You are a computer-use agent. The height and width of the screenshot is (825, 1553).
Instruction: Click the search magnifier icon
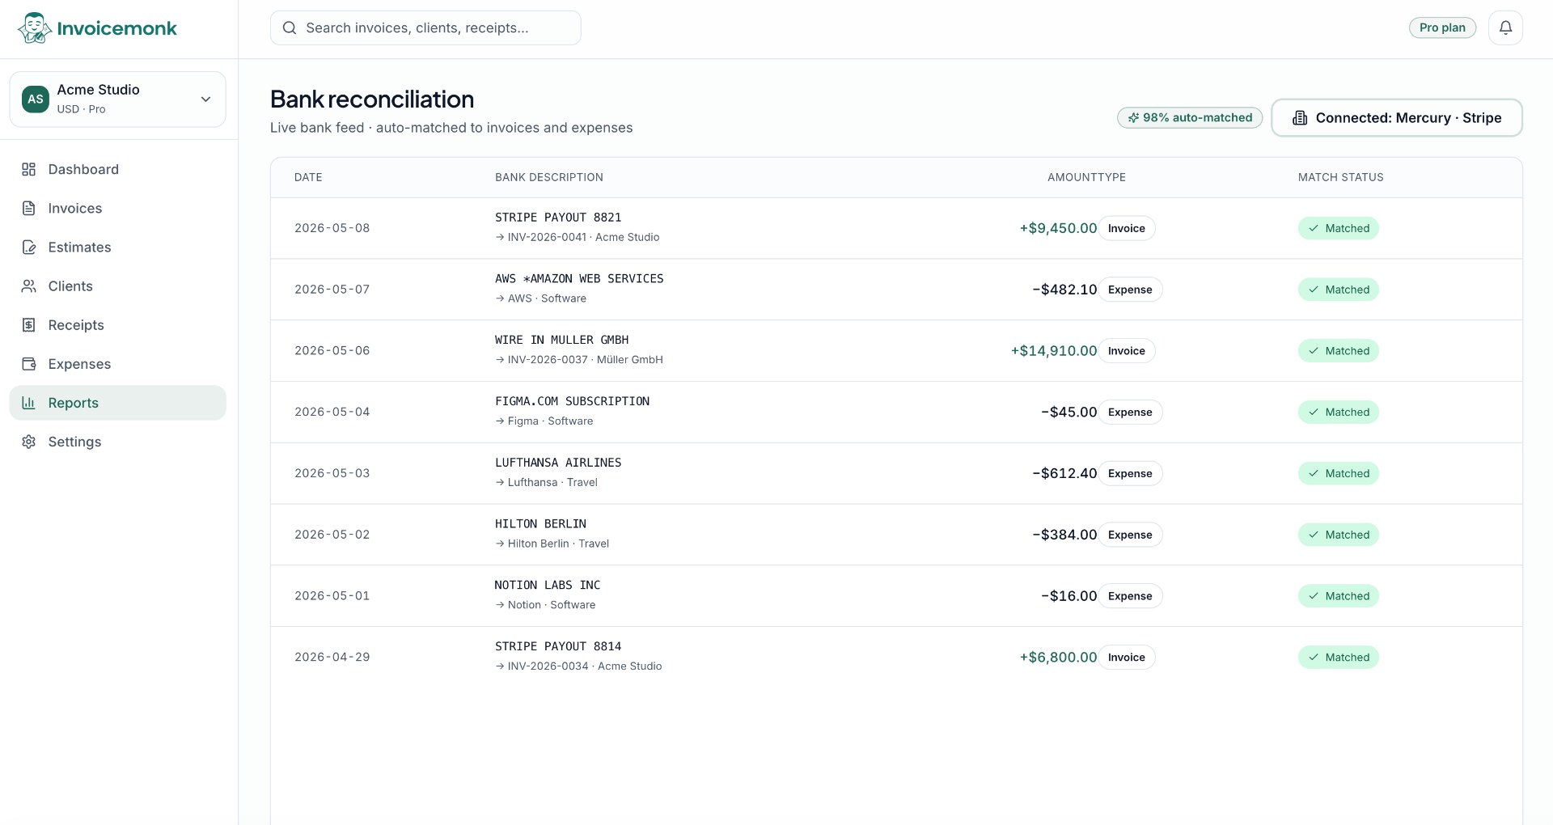click(289, 28)
